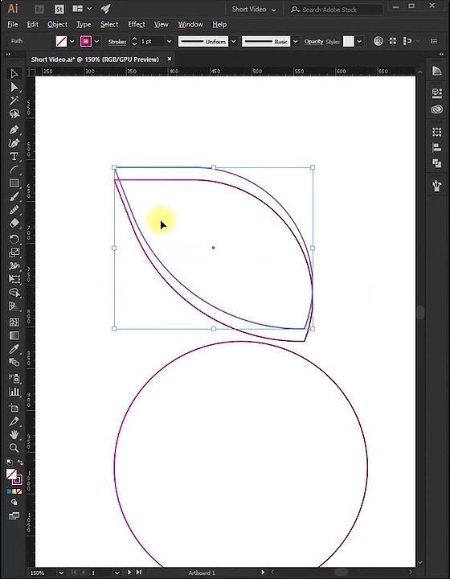Select the Zoom tool
This screenshot has height=579, width=450.
[14, 448]
